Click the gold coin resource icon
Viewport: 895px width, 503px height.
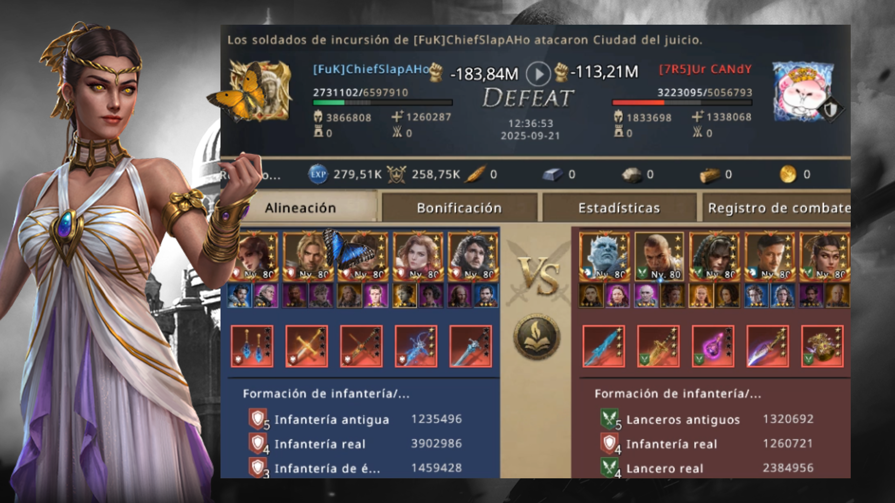coord(788,175)
